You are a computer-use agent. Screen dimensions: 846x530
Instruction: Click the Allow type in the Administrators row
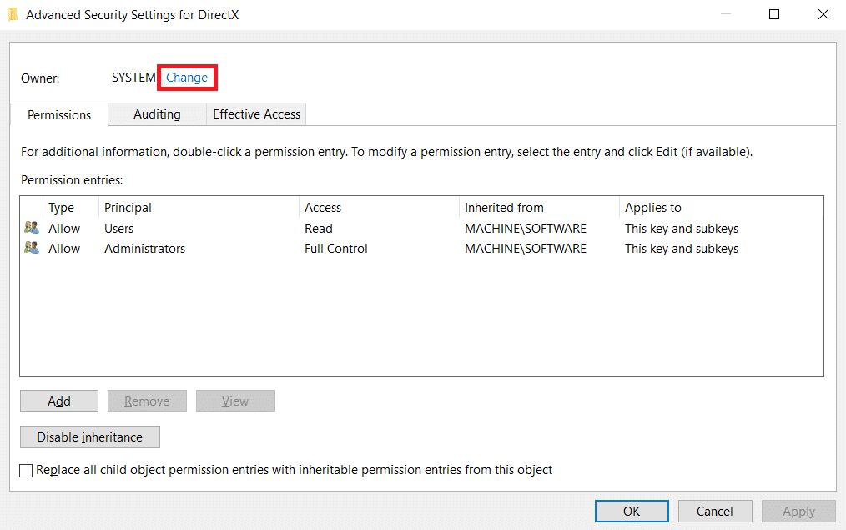click(x=64, y=248)
